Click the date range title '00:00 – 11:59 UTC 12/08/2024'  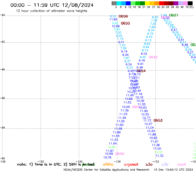click(x=52, y=5)
